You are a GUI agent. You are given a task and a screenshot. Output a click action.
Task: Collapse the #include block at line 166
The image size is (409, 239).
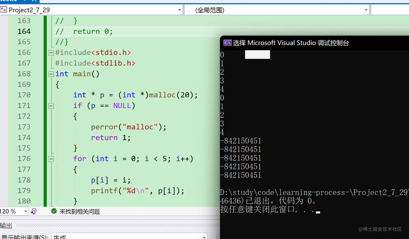tap(51, 53)
